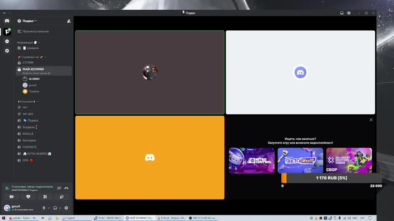Select the СТРИМ locked voice channel
The image size is (394, 221).
click(43, 63)
